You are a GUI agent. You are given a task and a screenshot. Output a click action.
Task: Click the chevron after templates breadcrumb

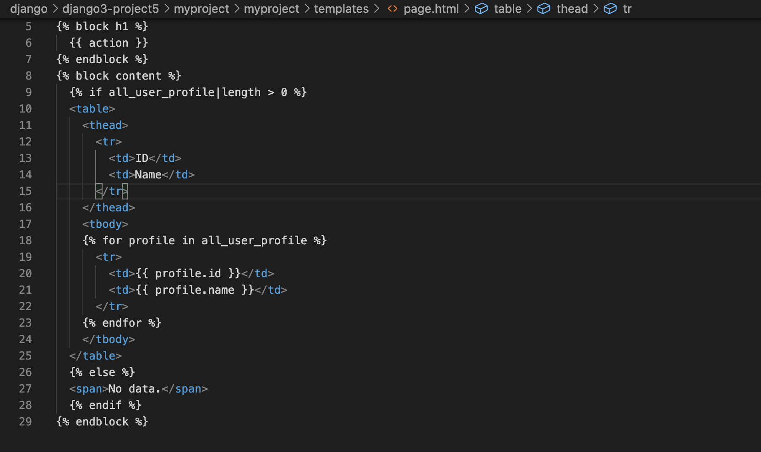pyautogui.click(x=377, y=9)
